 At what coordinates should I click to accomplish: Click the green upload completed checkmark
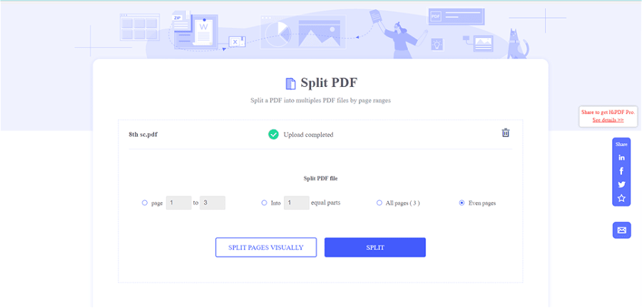pos(273,134)
